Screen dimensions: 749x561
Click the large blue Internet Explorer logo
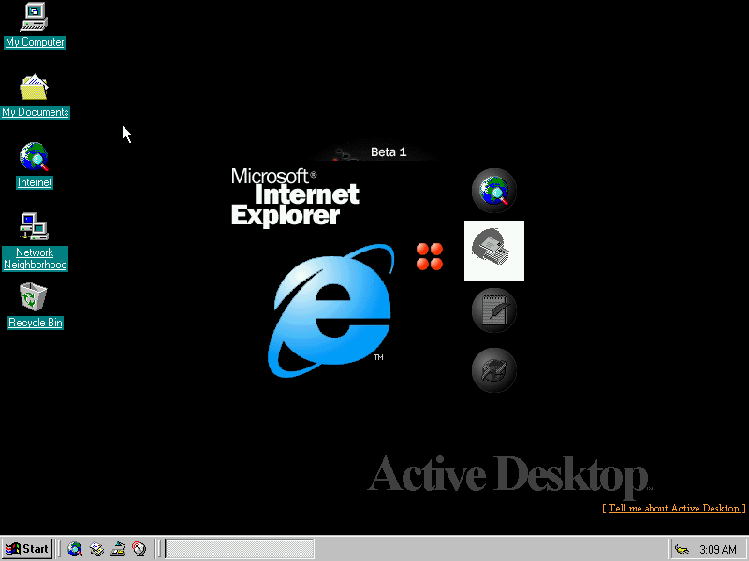[x=332, y=311]
